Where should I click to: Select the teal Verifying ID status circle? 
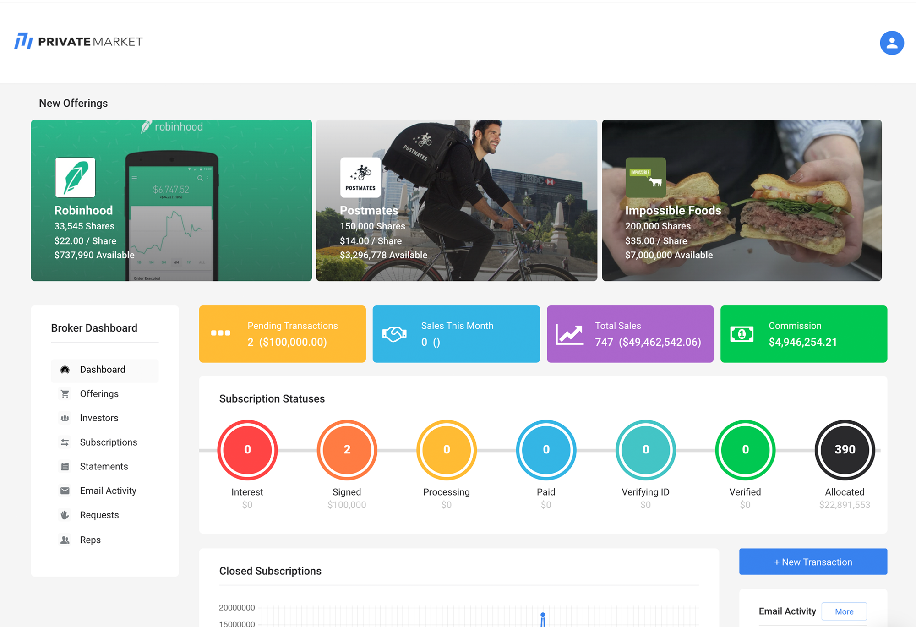[646, 450]
